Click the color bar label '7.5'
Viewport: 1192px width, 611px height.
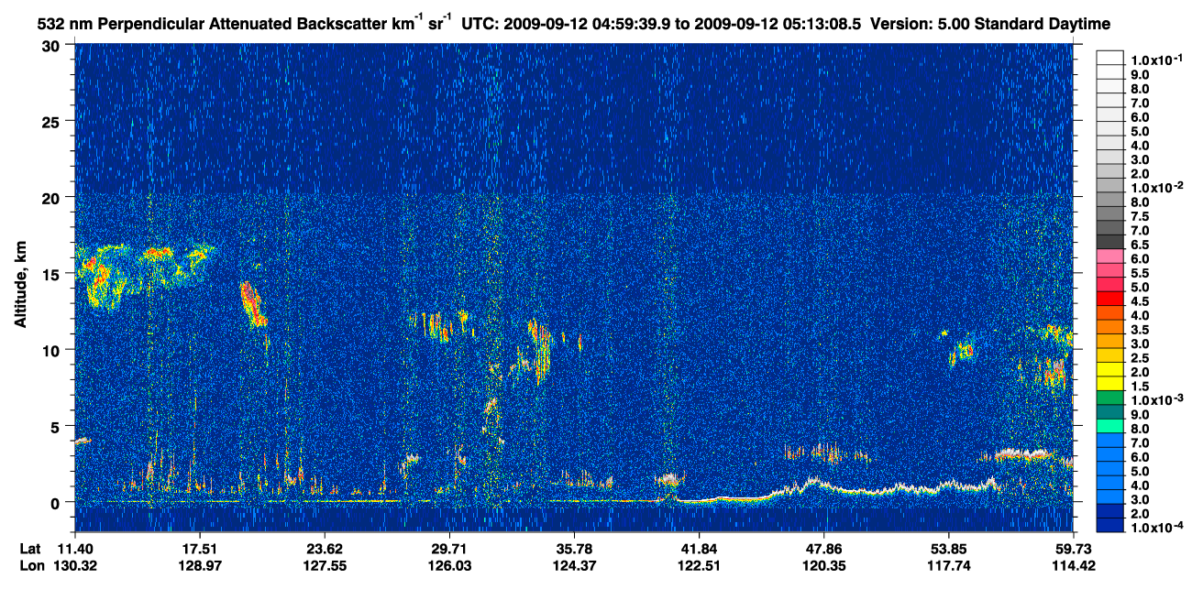coord(1140,216)
